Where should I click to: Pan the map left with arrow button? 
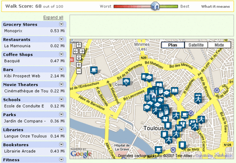(76, 51)
